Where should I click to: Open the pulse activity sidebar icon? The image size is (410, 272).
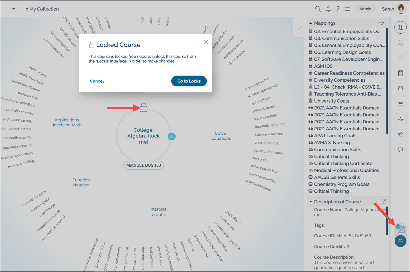point(400,119)
